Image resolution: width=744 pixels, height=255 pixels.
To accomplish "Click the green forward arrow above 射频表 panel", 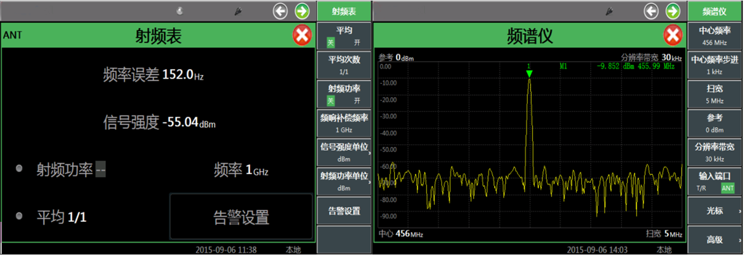I will click(302, 11).
